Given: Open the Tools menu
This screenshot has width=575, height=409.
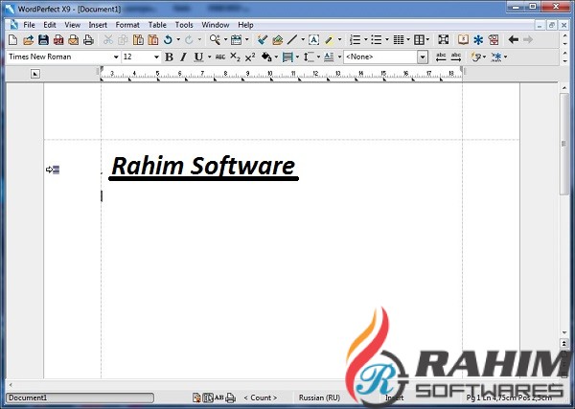Looking at the screenshot, I should (184, 25).
